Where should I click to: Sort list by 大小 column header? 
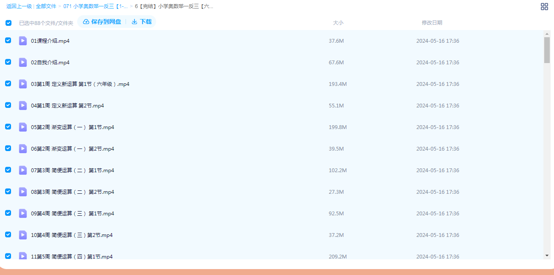pos(338,23)
